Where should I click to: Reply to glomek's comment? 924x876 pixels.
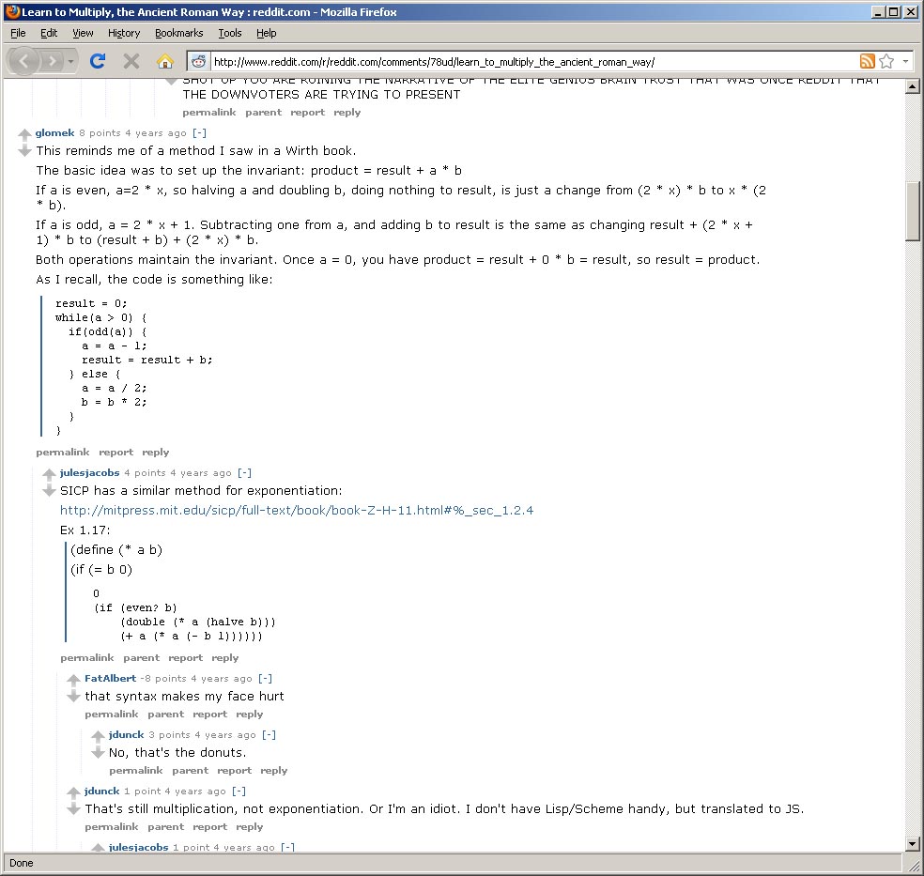[156, 453]
